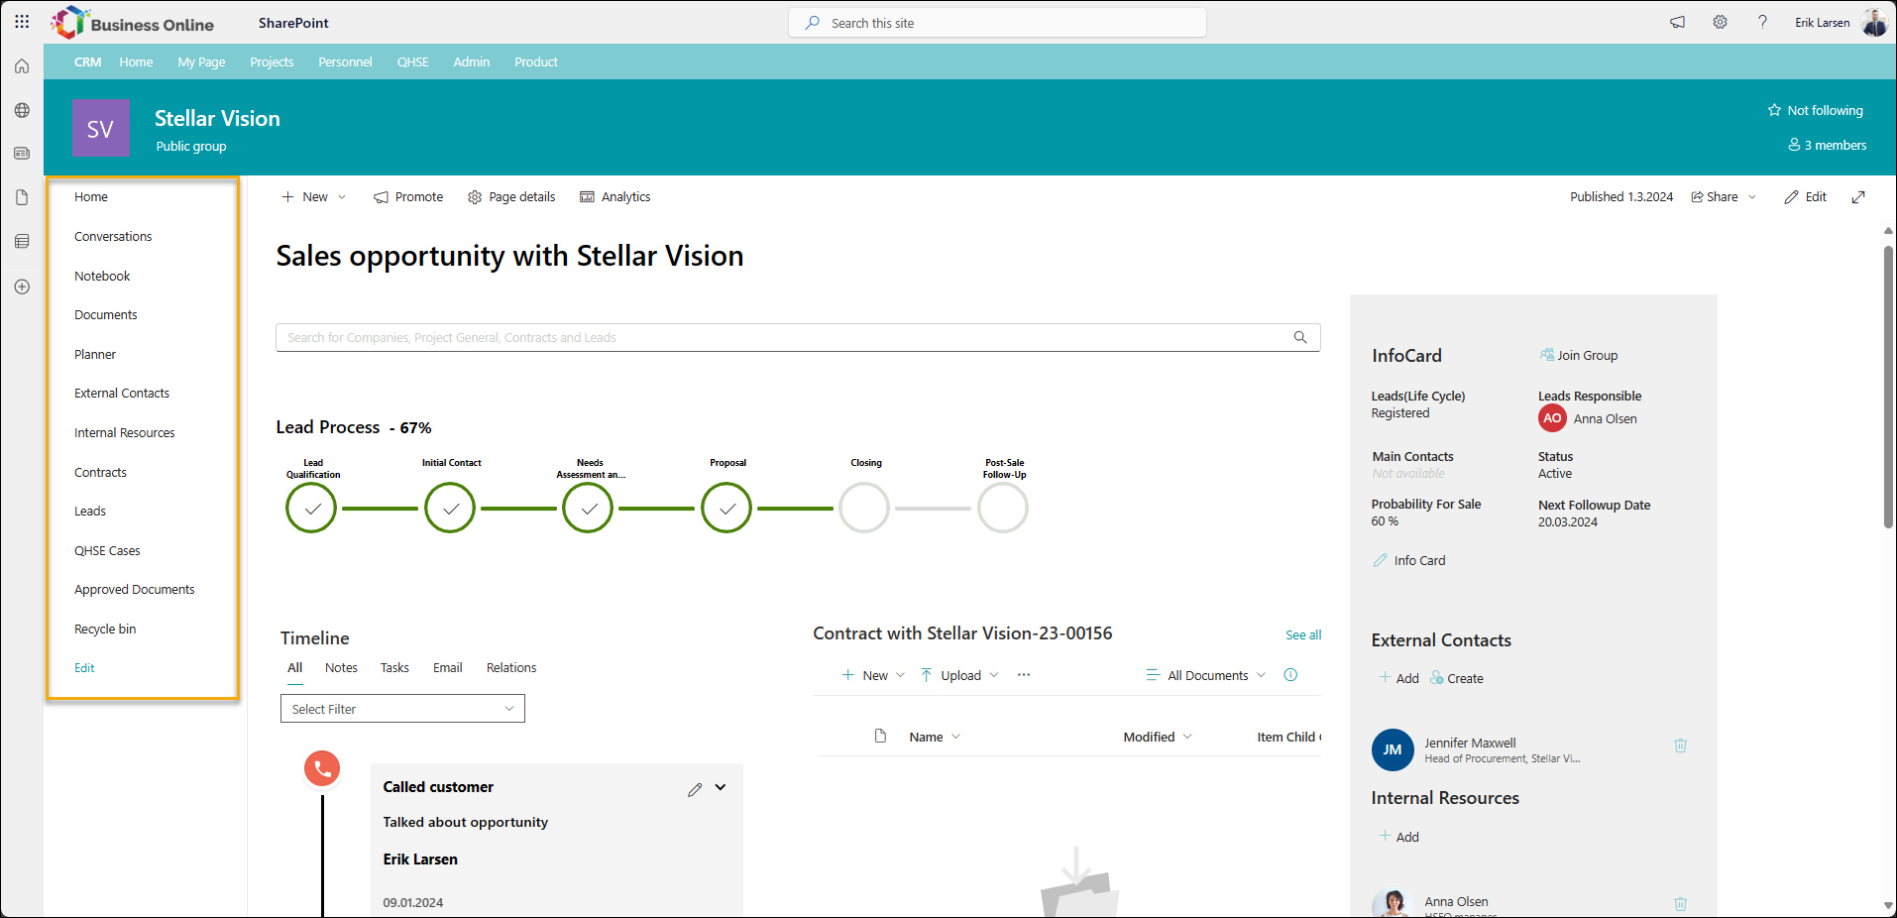Open Analytics
The width and height of the screenshot is (1897, 918).
pyautogui.click(x=615, y=197)
